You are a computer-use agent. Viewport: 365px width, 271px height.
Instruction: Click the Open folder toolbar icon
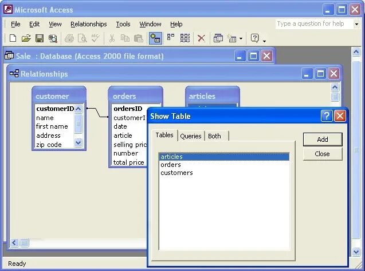pyautogui.click(x=26, y=38)
